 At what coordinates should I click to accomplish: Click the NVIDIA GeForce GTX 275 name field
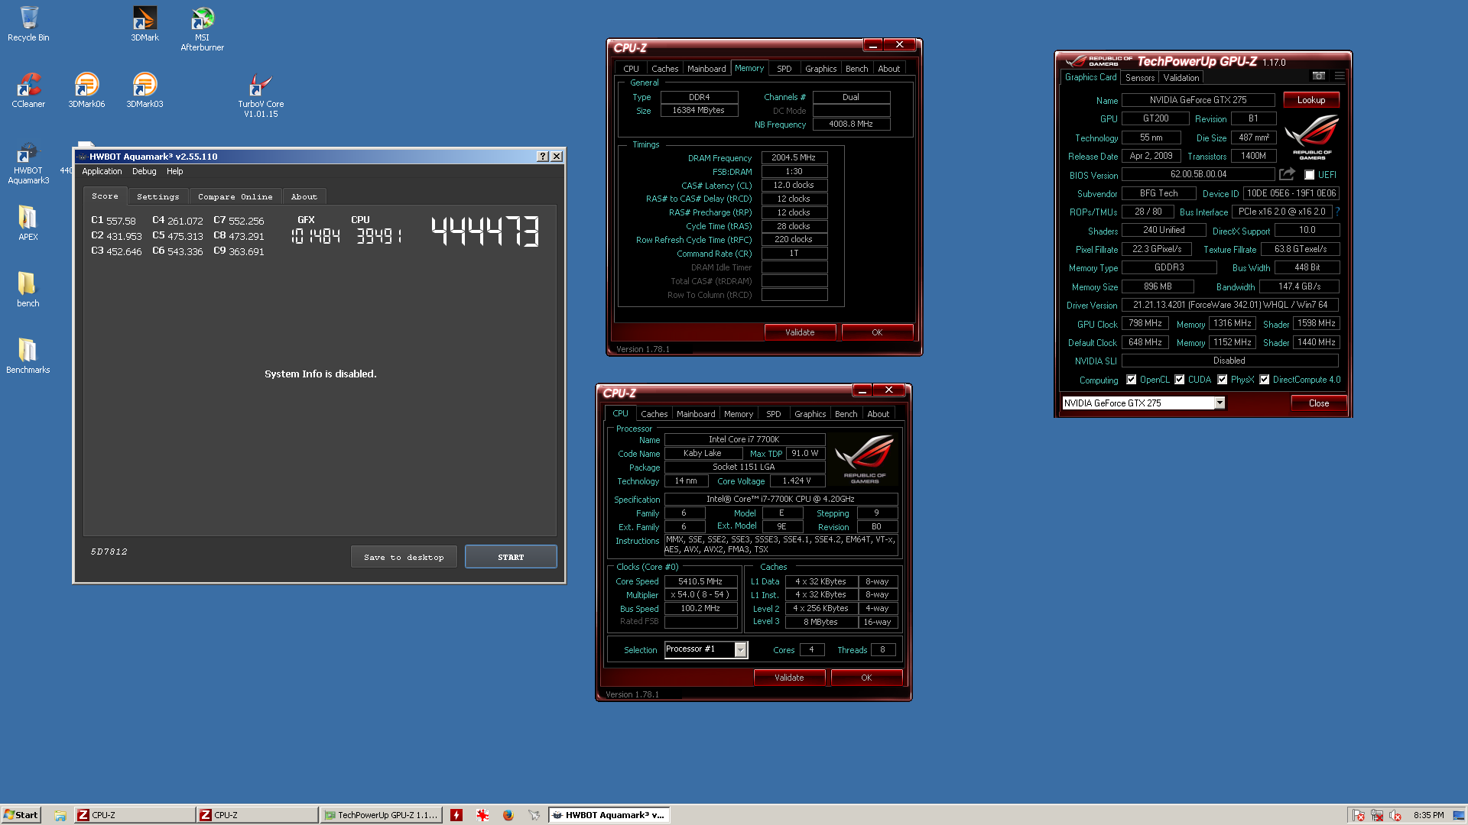click(x=1198, y=100)
